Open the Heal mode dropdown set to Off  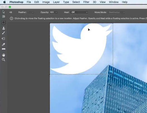79,12
